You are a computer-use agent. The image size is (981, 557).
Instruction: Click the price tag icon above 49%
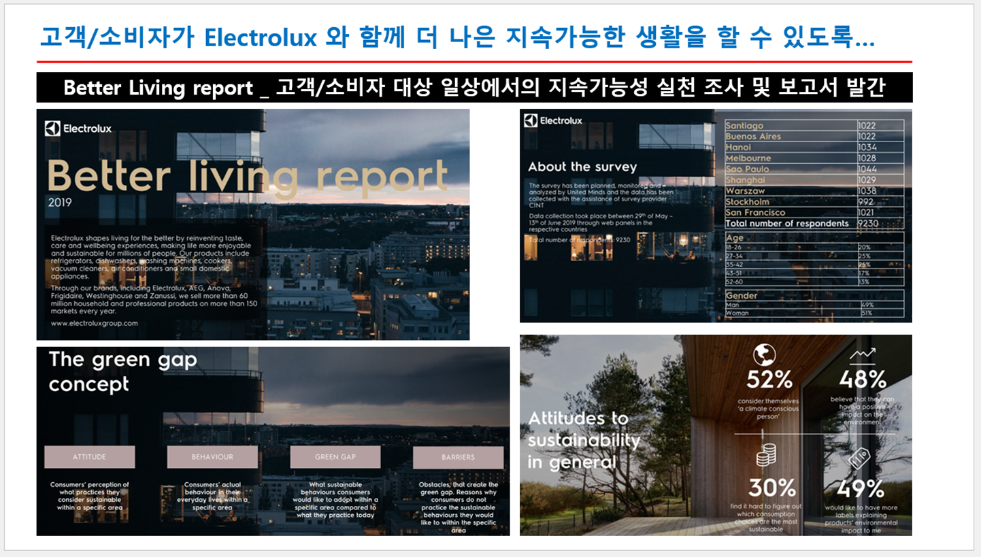tap(859, 459)
